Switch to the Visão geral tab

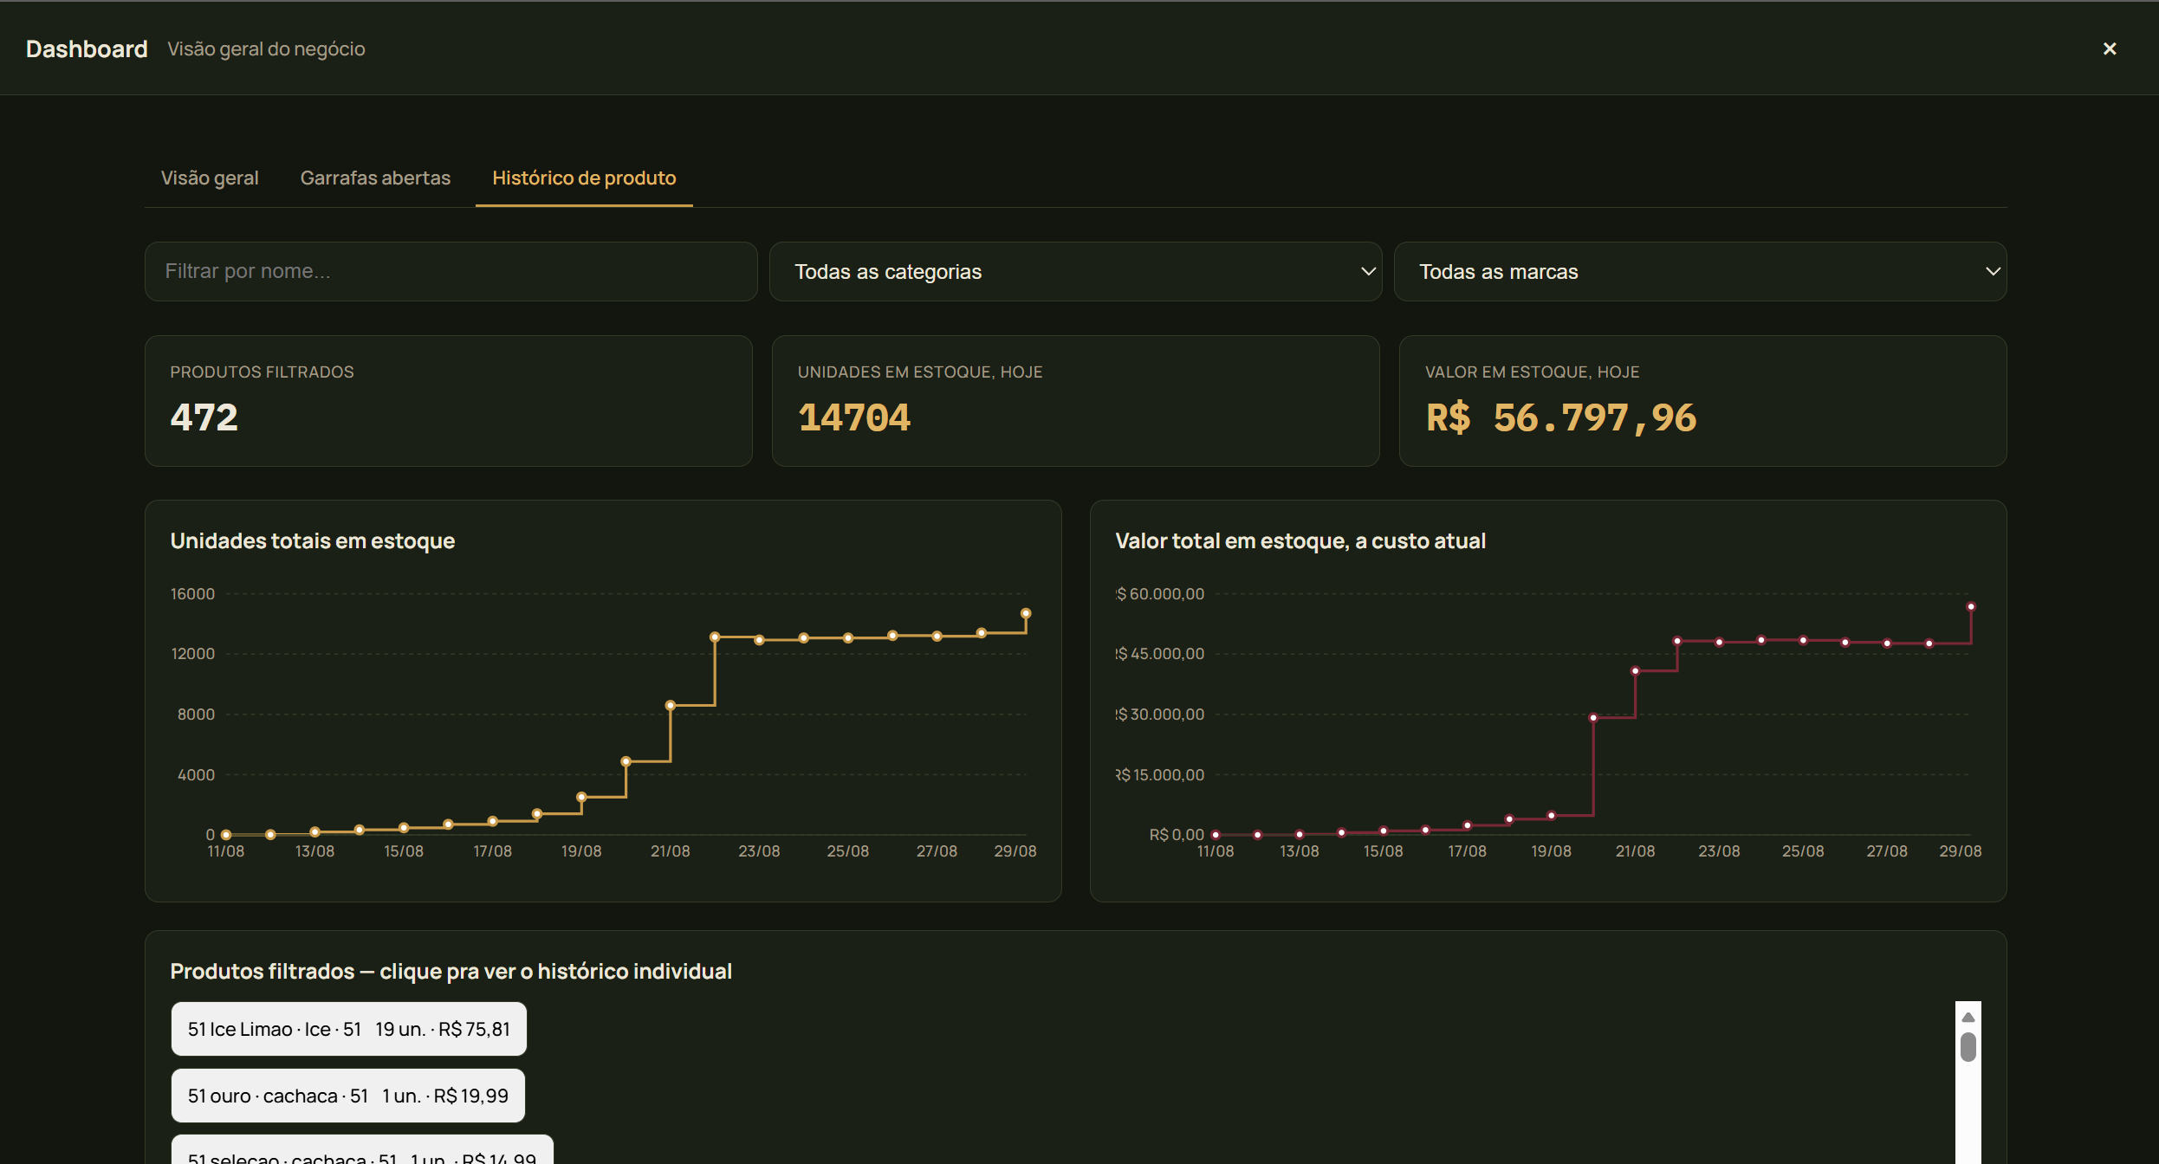point(210,178)
